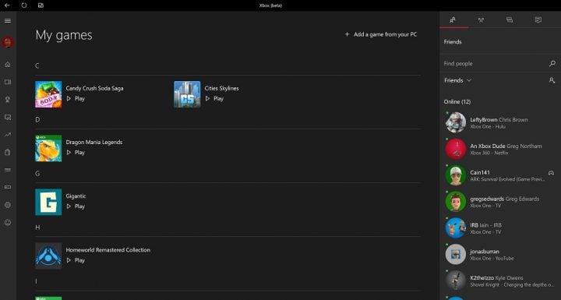The width and height of the screenshot is (561, 300).
Task: Open Achievements trophy icon in sidebar
Action: pyautogui.click(x=8, y=100)
